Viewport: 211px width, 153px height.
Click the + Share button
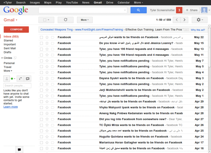[192, 10]
